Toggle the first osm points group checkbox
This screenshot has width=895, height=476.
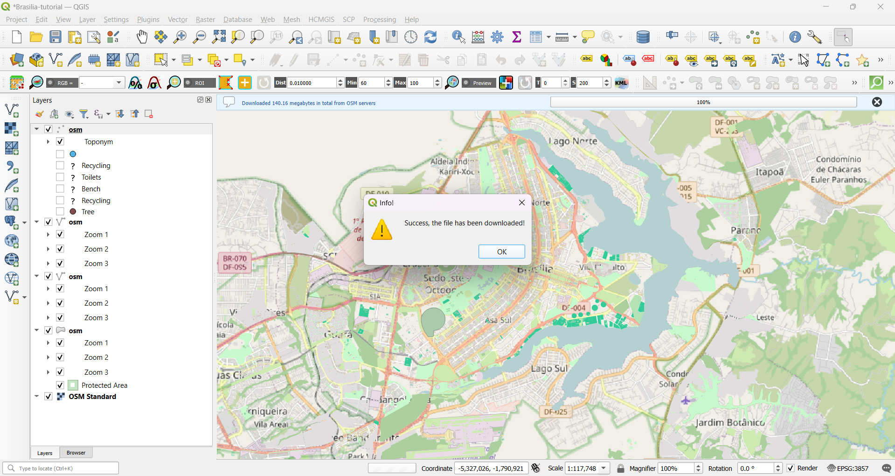[x=48, y=129]
